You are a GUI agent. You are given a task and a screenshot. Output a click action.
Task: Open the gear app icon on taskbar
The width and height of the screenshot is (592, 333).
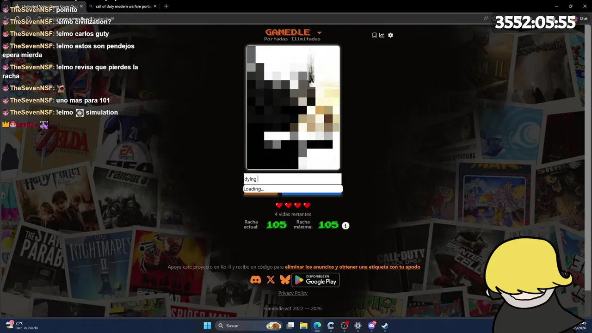pos(358,326)
